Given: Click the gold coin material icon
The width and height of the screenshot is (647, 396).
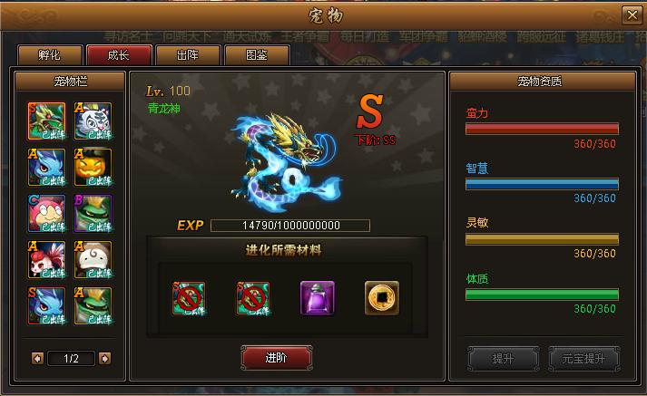Looking at the screenshot, I should (382, 298).
